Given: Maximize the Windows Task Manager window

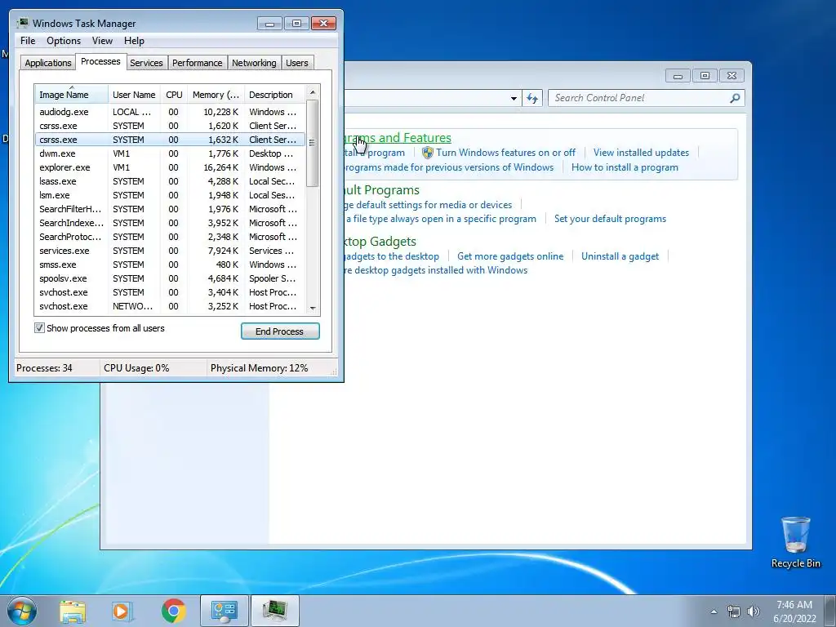Looking at the screenshot, I should [296, 24].
